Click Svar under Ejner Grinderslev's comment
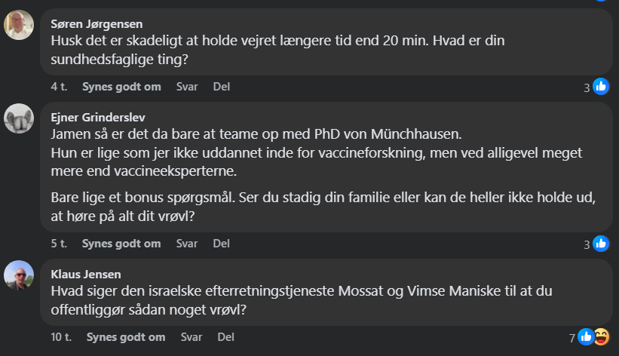The width and height of the screenshot is (619, 356). [x=187, y=244]
